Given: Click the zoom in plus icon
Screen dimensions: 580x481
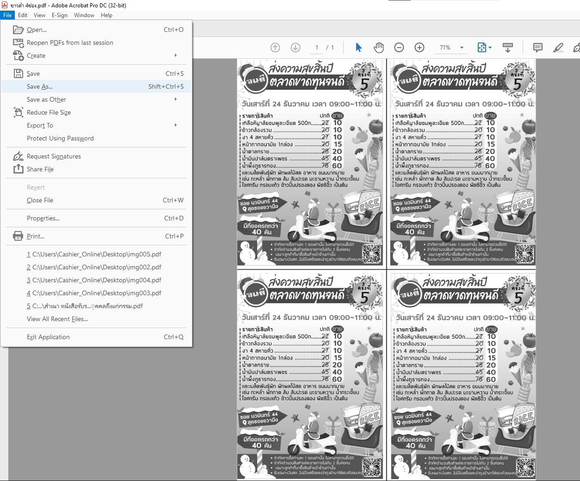Looking at the screenshot, I should click(420, 48).
